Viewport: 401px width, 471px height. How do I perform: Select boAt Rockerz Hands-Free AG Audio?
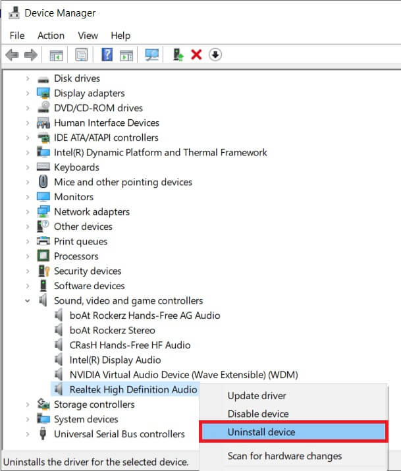pyautogui.click(x=145, y=316)
